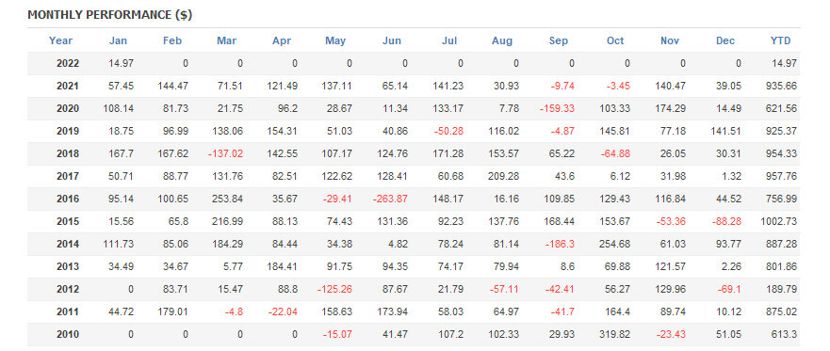Click the Mar column header
Viewport: 830px width, 351px height.
click(x=226, y=40)
